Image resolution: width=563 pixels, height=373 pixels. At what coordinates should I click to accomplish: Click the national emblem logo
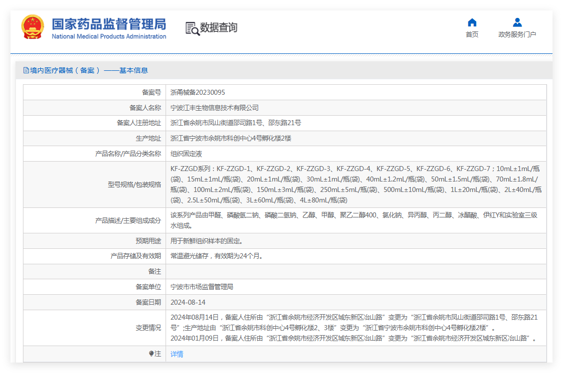33,27
